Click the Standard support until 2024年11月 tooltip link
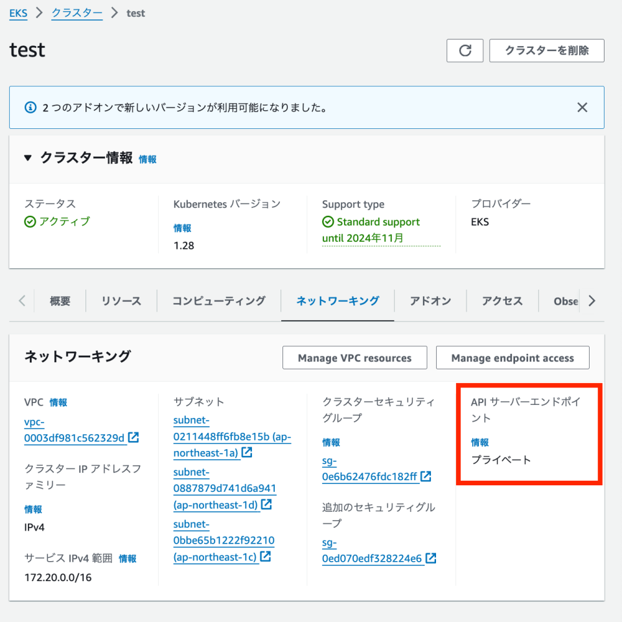The width and height of the screenshot is (622, 622). 380,229
